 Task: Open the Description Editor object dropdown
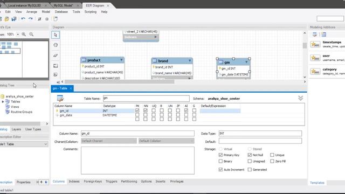tap(45, 144)
